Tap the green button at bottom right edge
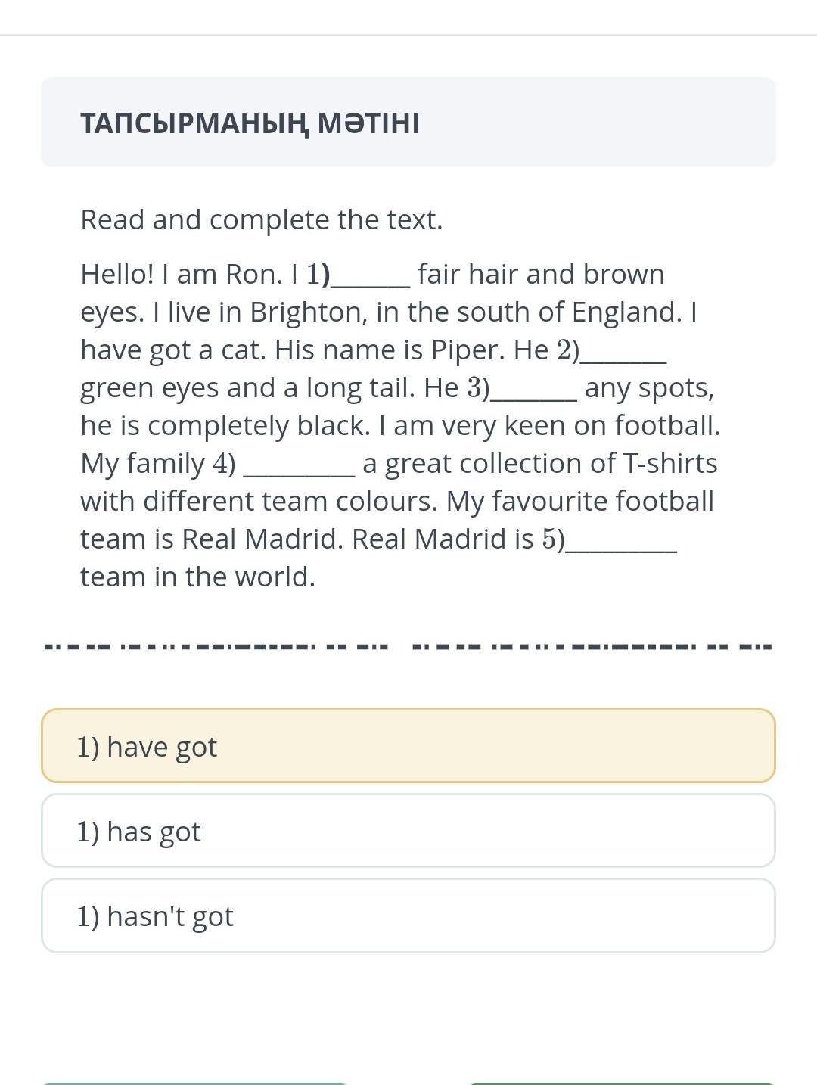Screen dimensions: 817x1085 click(622, 1083)
